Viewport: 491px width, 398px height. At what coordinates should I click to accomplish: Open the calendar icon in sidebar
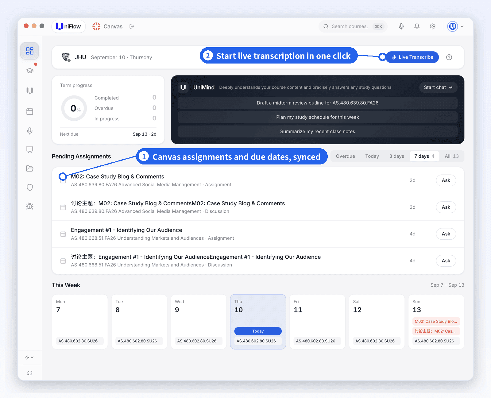(30, 111)
